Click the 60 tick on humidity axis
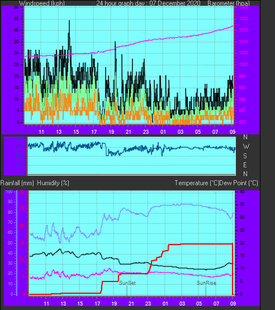 pyautogui.click(x=10, y=233)
